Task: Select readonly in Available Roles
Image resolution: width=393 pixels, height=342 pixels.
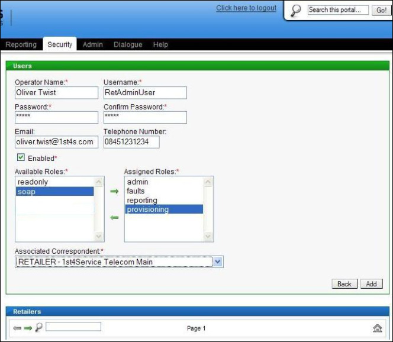Action: [x=33, y=182]
